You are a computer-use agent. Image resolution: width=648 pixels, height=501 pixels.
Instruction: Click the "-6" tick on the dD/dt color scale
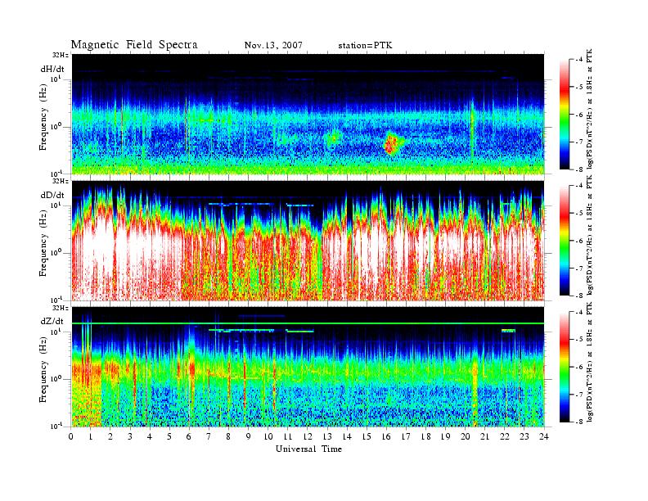click(x=578, y=241)
